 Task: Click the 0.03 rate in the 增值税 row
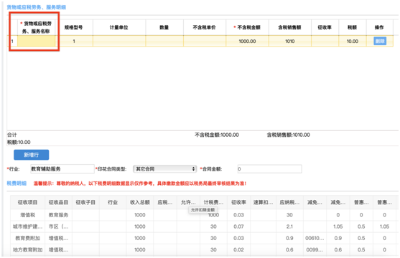pyautogui.click(x=238, y=215)
